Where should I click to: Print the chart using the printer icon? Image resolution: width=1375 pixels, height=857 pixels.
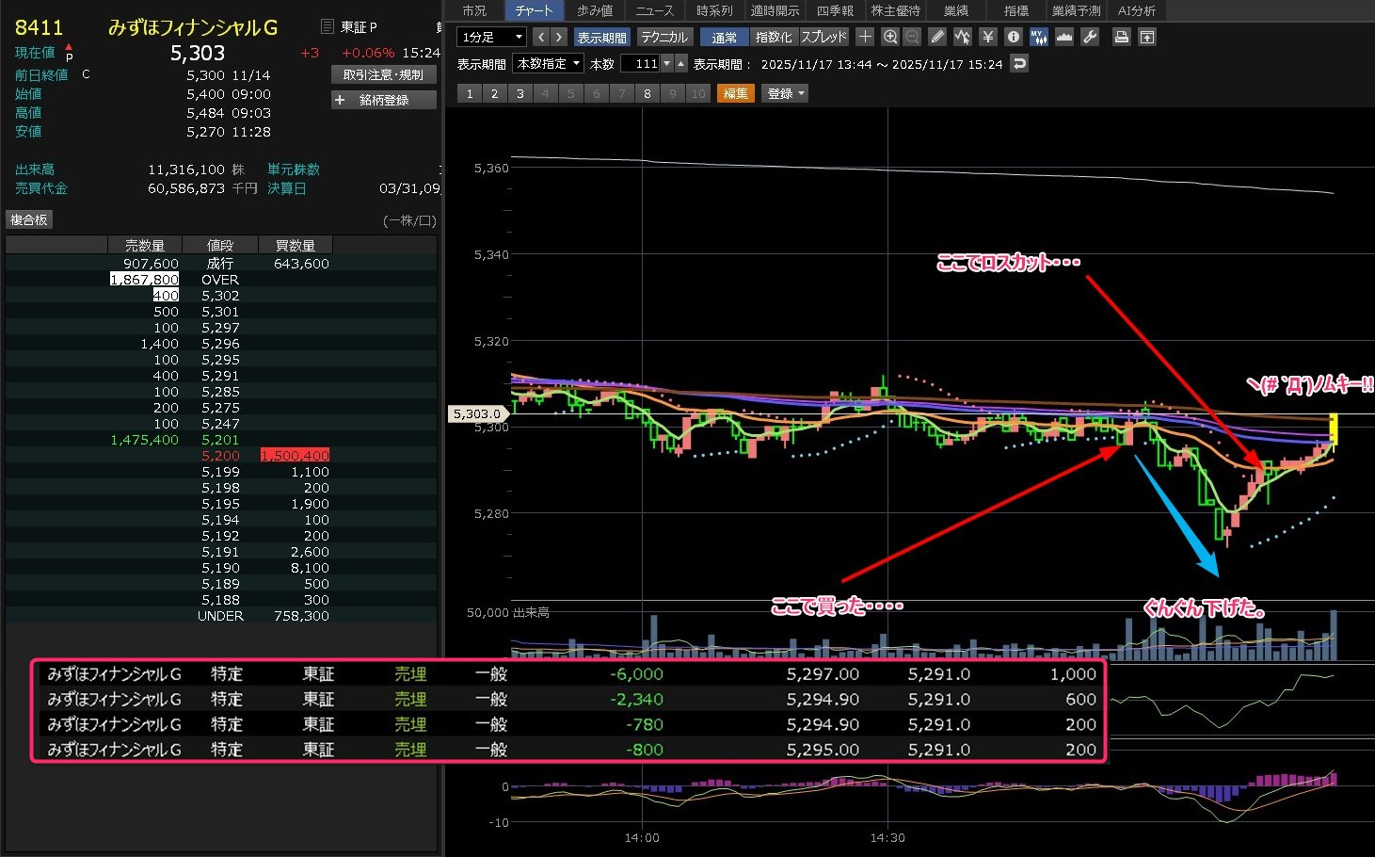coord(1121,37)
